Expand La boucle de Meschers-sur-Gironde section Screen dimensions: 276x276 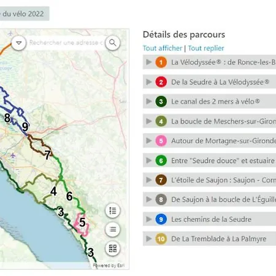[x=209, y=121]
